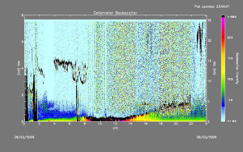Click the '20' kft tick on right axis
Viewport: 243px width, 152px height.
[209, 41]
